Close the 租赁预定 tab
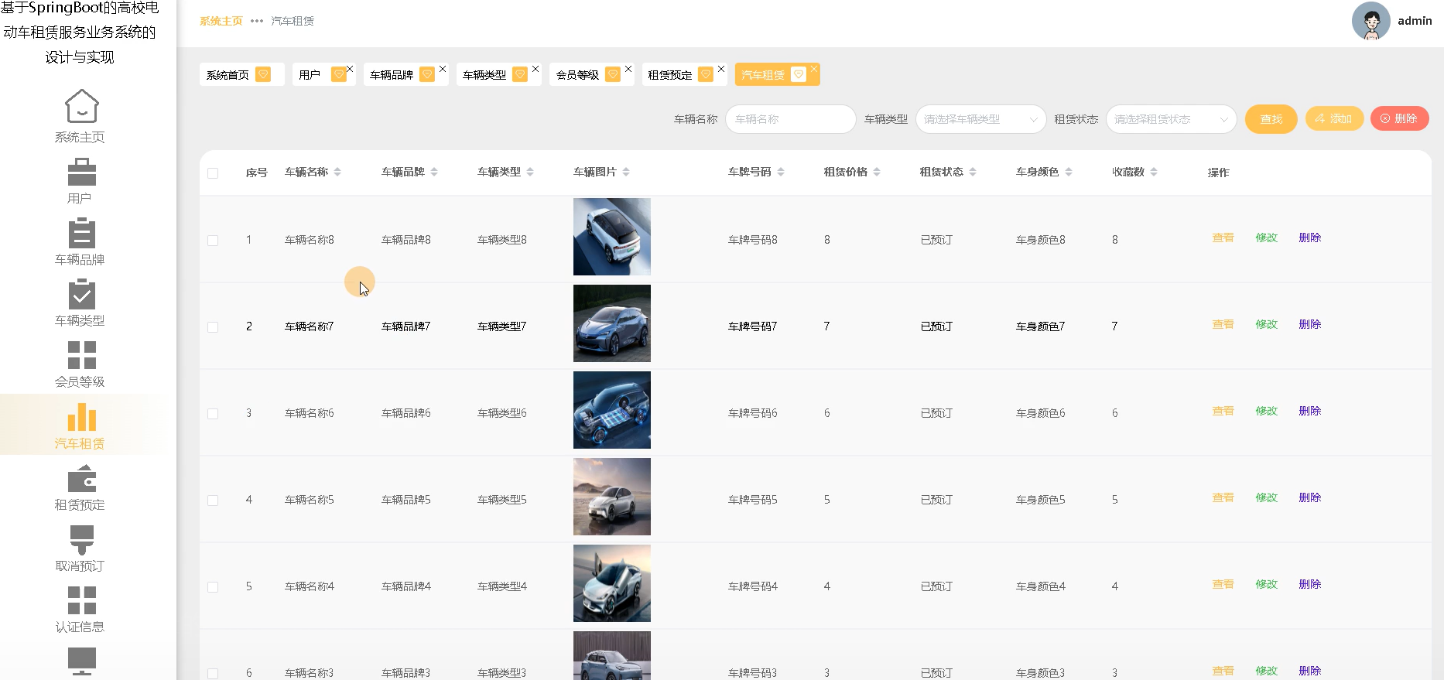 pos(721,69)
